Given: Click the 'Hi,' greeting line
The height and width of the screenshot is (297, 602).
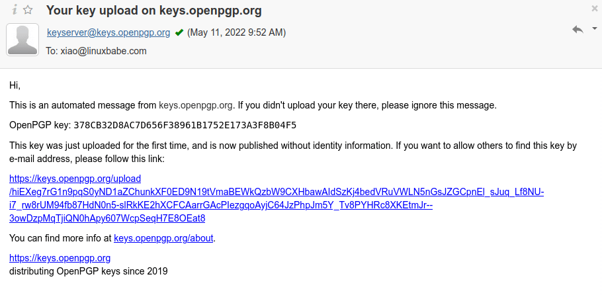Looking at the screenshot, I should [15, 85].
